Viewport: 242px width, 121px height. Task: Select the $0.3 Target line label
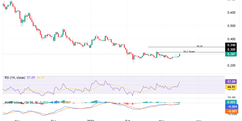point(189,51)
